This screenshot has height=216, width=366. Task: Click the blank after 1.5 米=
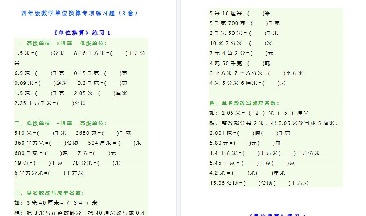(x=44, y=53)
